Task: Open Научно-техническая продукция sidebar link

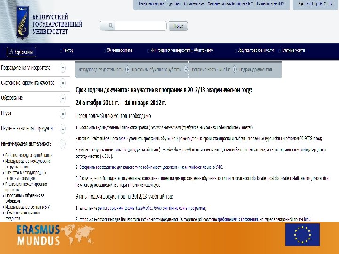Action: (x=28, y=128)
